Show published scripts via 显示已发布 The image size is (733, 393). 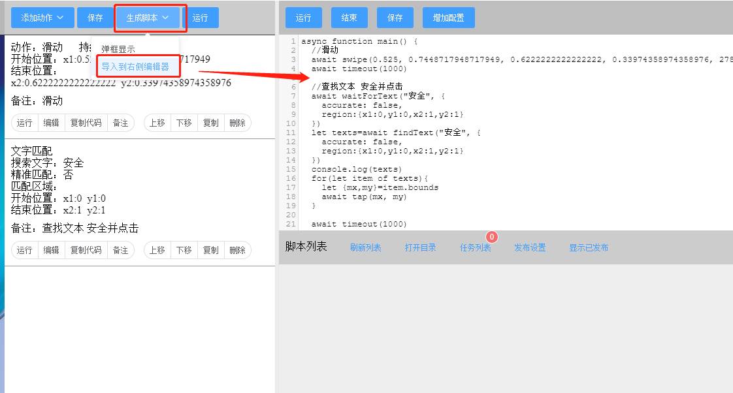[590, 248]
